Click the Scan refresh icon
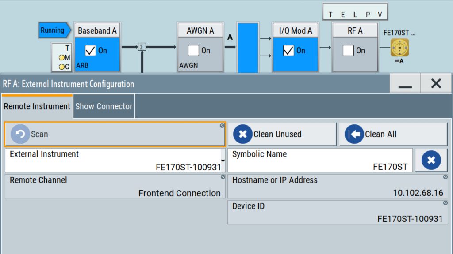Screen dimensions: 453x254 click(20, 134)
